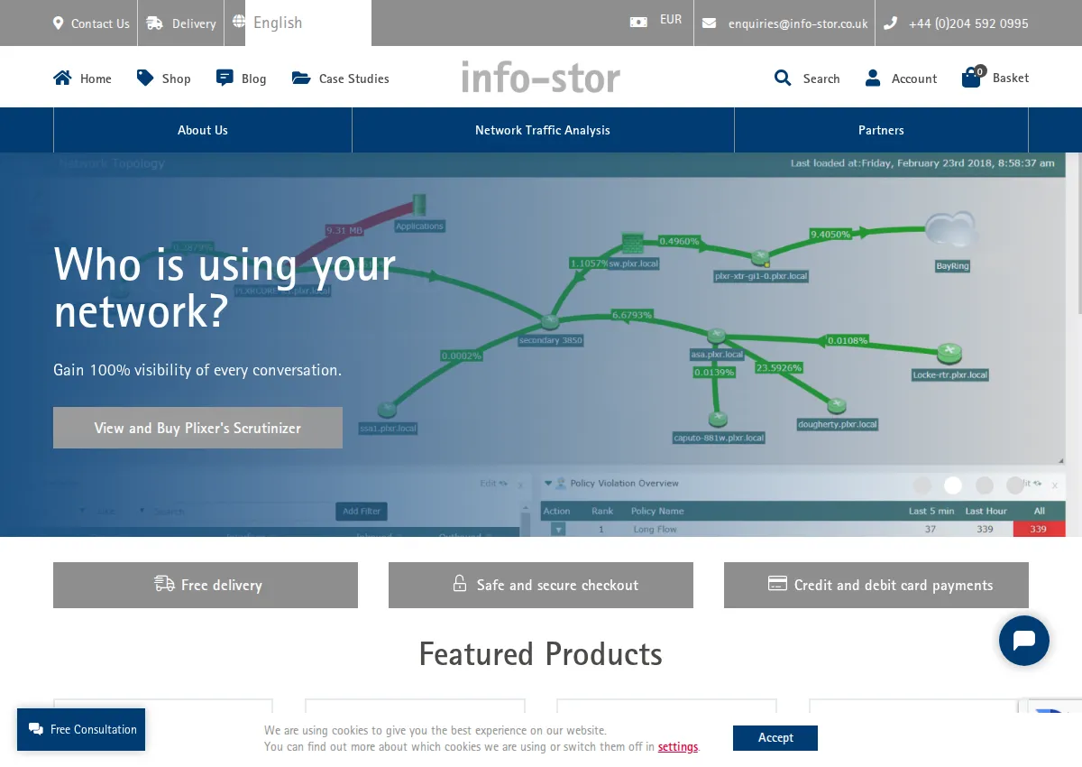Image resolution: width=1082 pixels, height=767 pixels.
Task: Click the chat icon on Free Consultation
Action: 35,729
